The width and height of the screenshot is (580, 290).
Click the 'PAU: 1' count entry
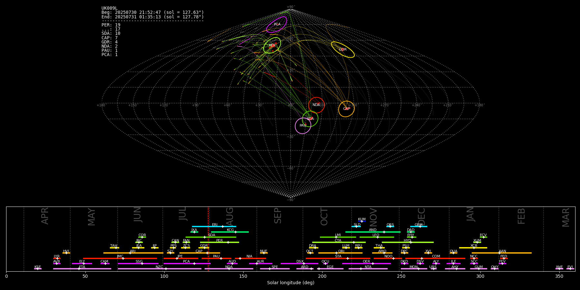click(110, 50)
